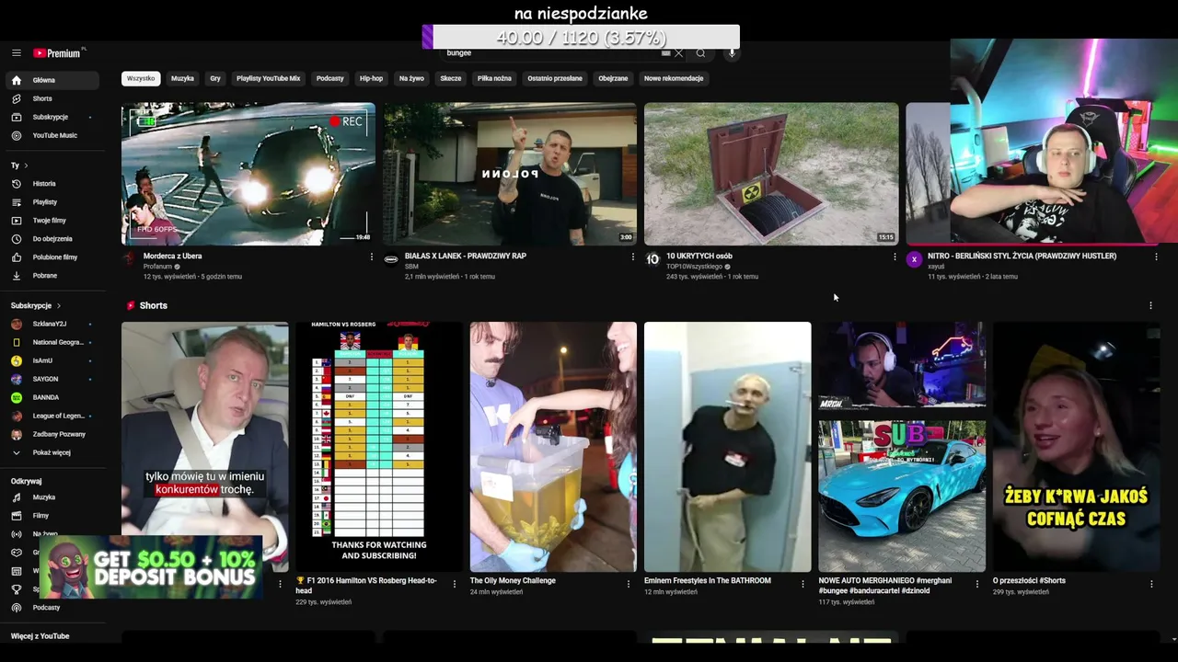
Task: Click the search magnifier button
Action: pos(700,53)
